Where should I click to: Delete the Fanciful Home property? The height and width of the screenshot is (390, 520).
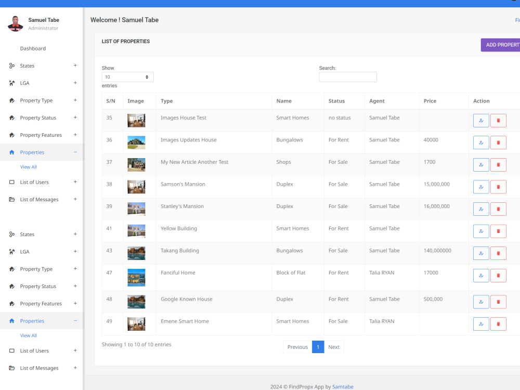pos(498,276)
